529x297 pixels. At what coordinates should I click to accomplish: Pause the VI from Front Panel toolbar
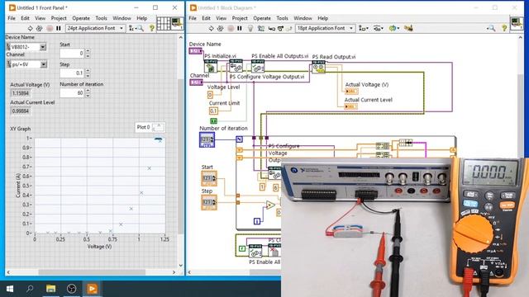pos(59,28)
